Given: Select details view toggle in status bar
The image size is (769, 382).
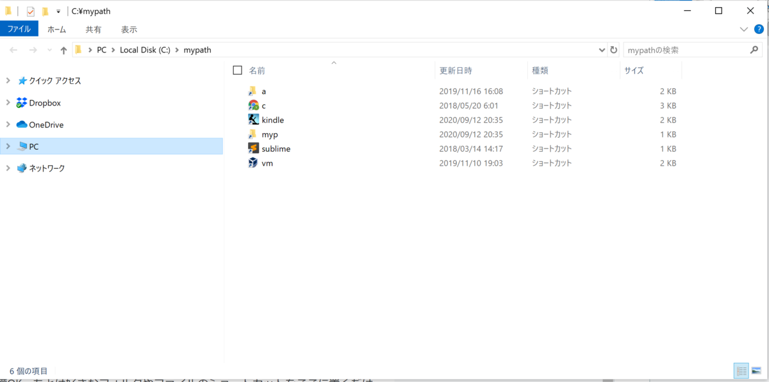Looking at the screenshot, I should click(x=741, y=370).
